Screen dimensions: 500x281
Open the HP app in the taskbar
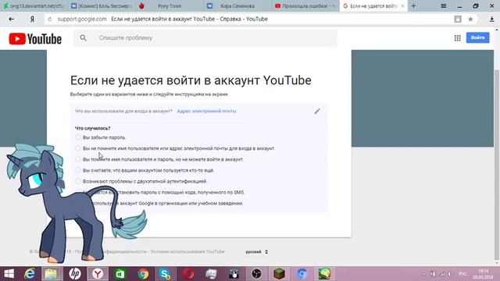point(75,274)
